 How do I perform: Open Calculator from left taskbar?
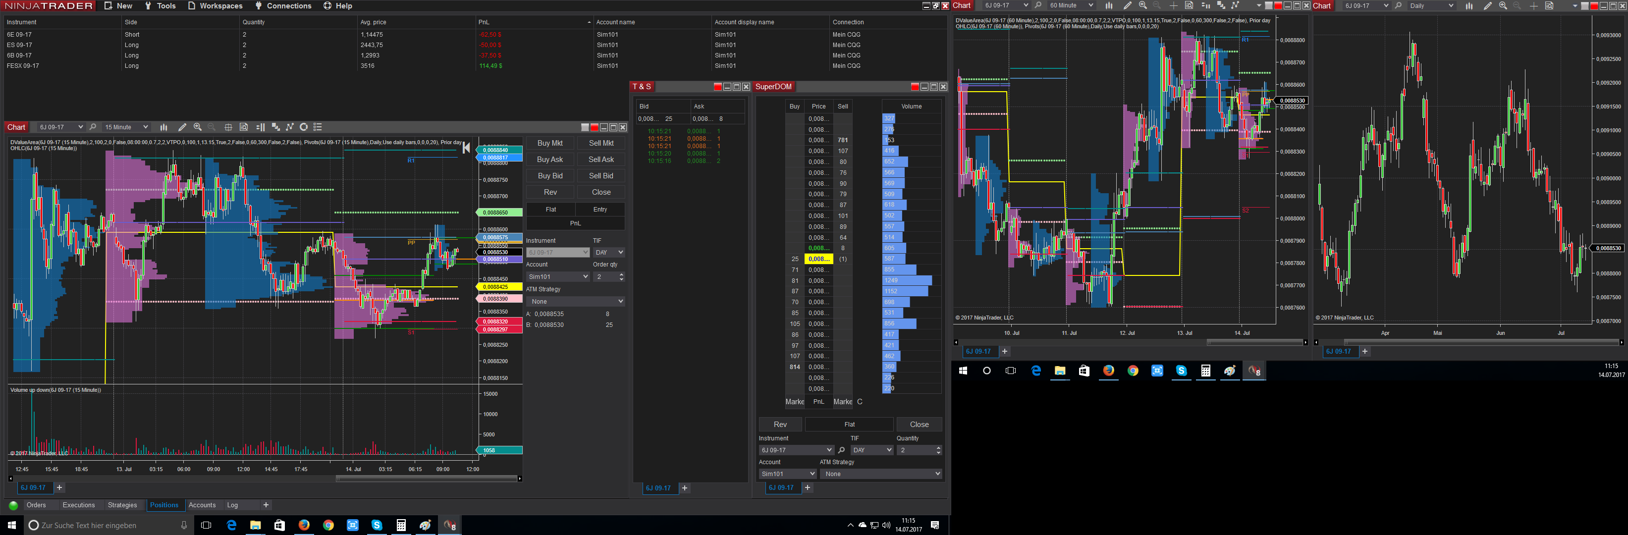[401, 525]
